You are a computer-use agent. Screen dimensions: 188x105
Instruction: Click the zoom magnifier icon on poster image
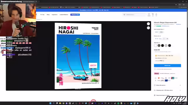click(148, 28)
